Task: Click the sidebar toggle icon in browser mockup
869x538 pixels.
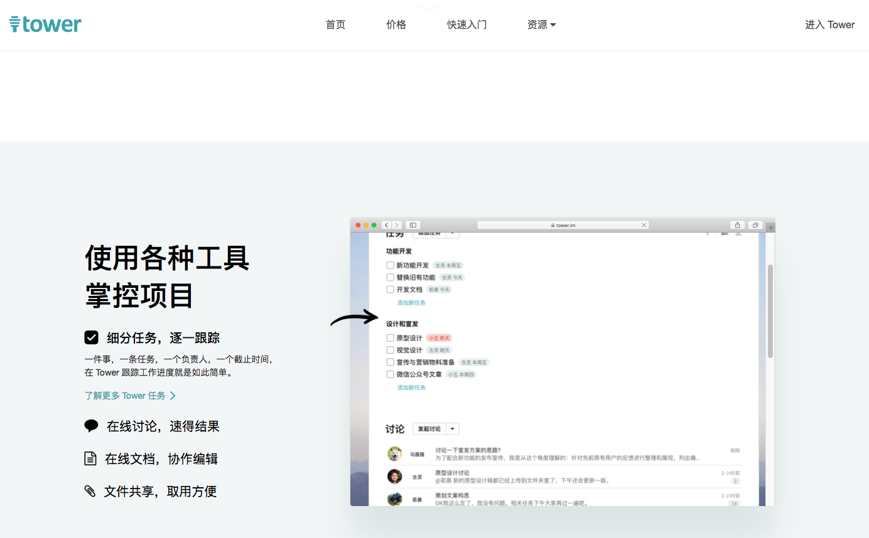Action: click(x=413, y=225)
